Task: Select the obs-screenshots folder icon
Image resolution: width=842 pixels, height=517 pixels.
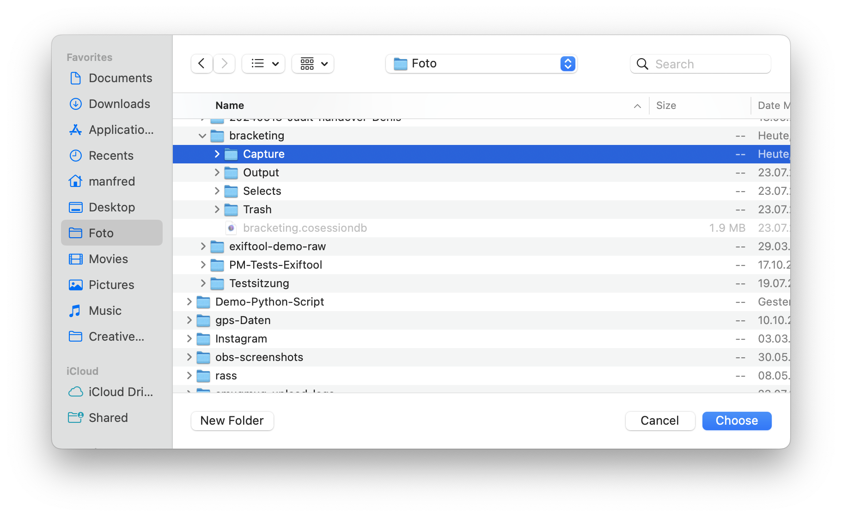Action: pyautogui.click(x=203, y=357)
